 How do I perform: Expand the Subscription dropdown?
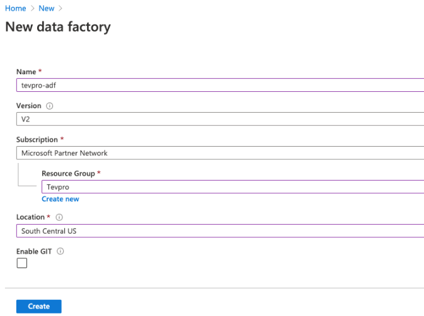click(220, 153)
